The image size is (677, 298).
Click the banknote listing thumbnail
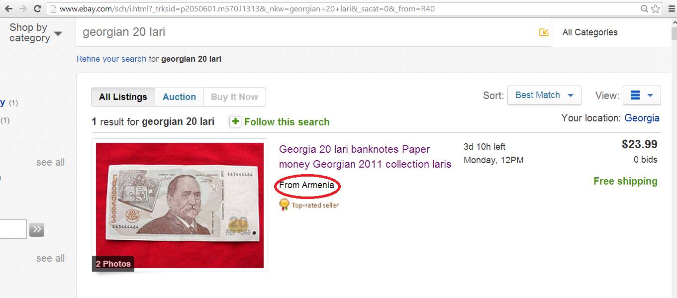(x=180, y=205)
